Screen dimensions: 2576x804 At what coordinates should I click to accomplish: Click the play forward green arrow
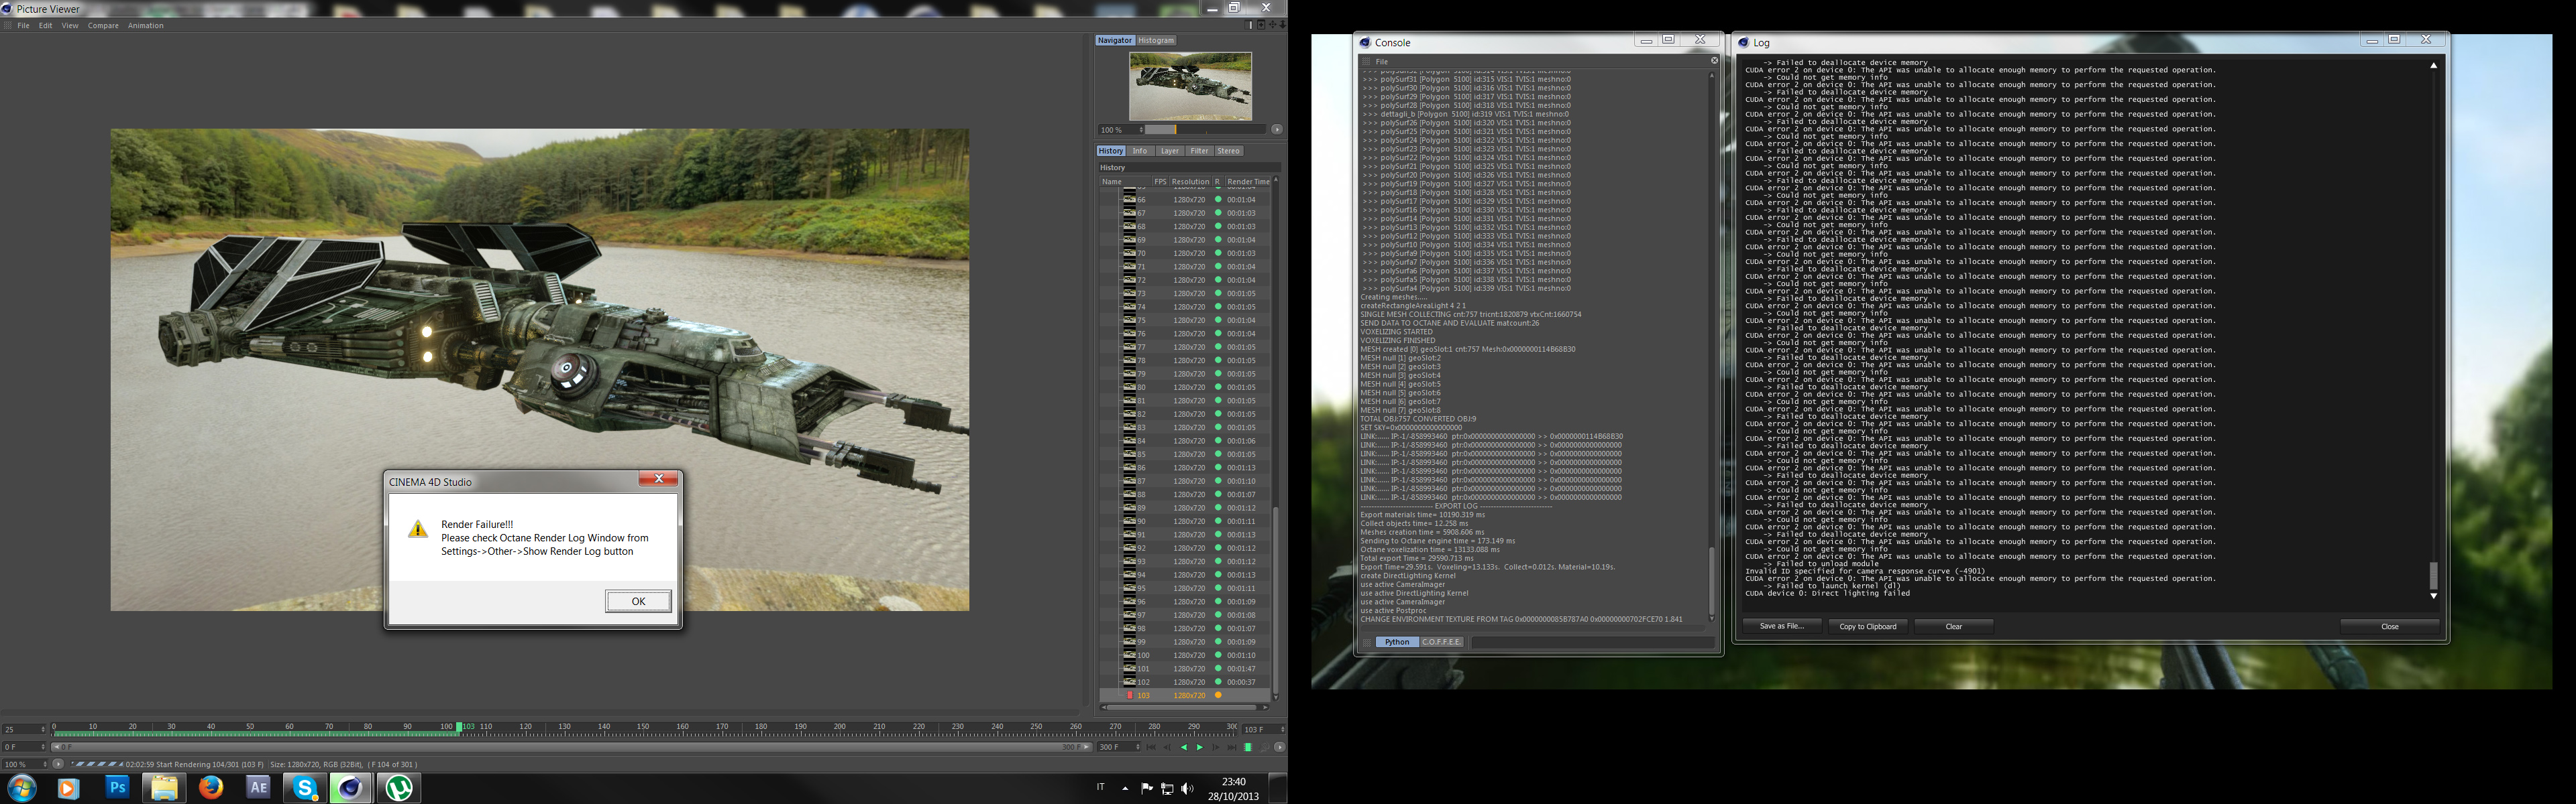(x=1200, y=747)
